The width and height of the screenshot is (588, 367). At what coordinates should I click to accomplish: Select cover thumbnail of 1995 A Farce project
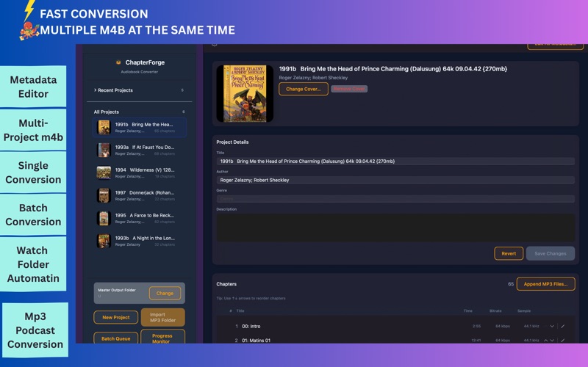tap(104, 218)
